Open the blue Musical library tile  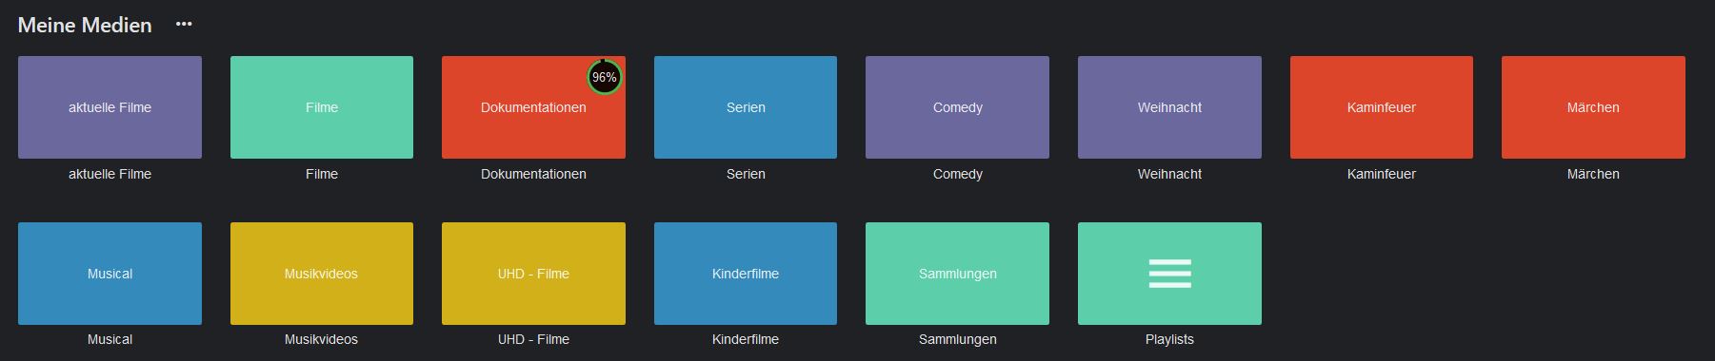(x=110, y=274)
